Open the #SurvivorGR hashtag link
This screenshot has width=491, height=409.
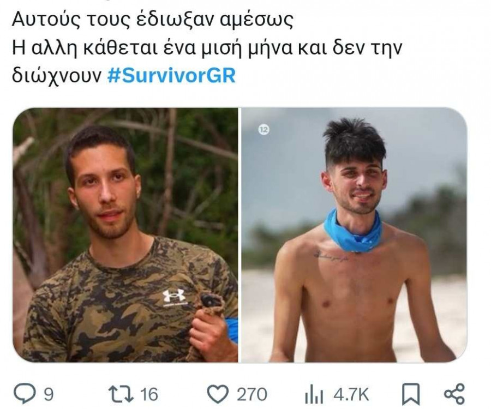point(171,75)
